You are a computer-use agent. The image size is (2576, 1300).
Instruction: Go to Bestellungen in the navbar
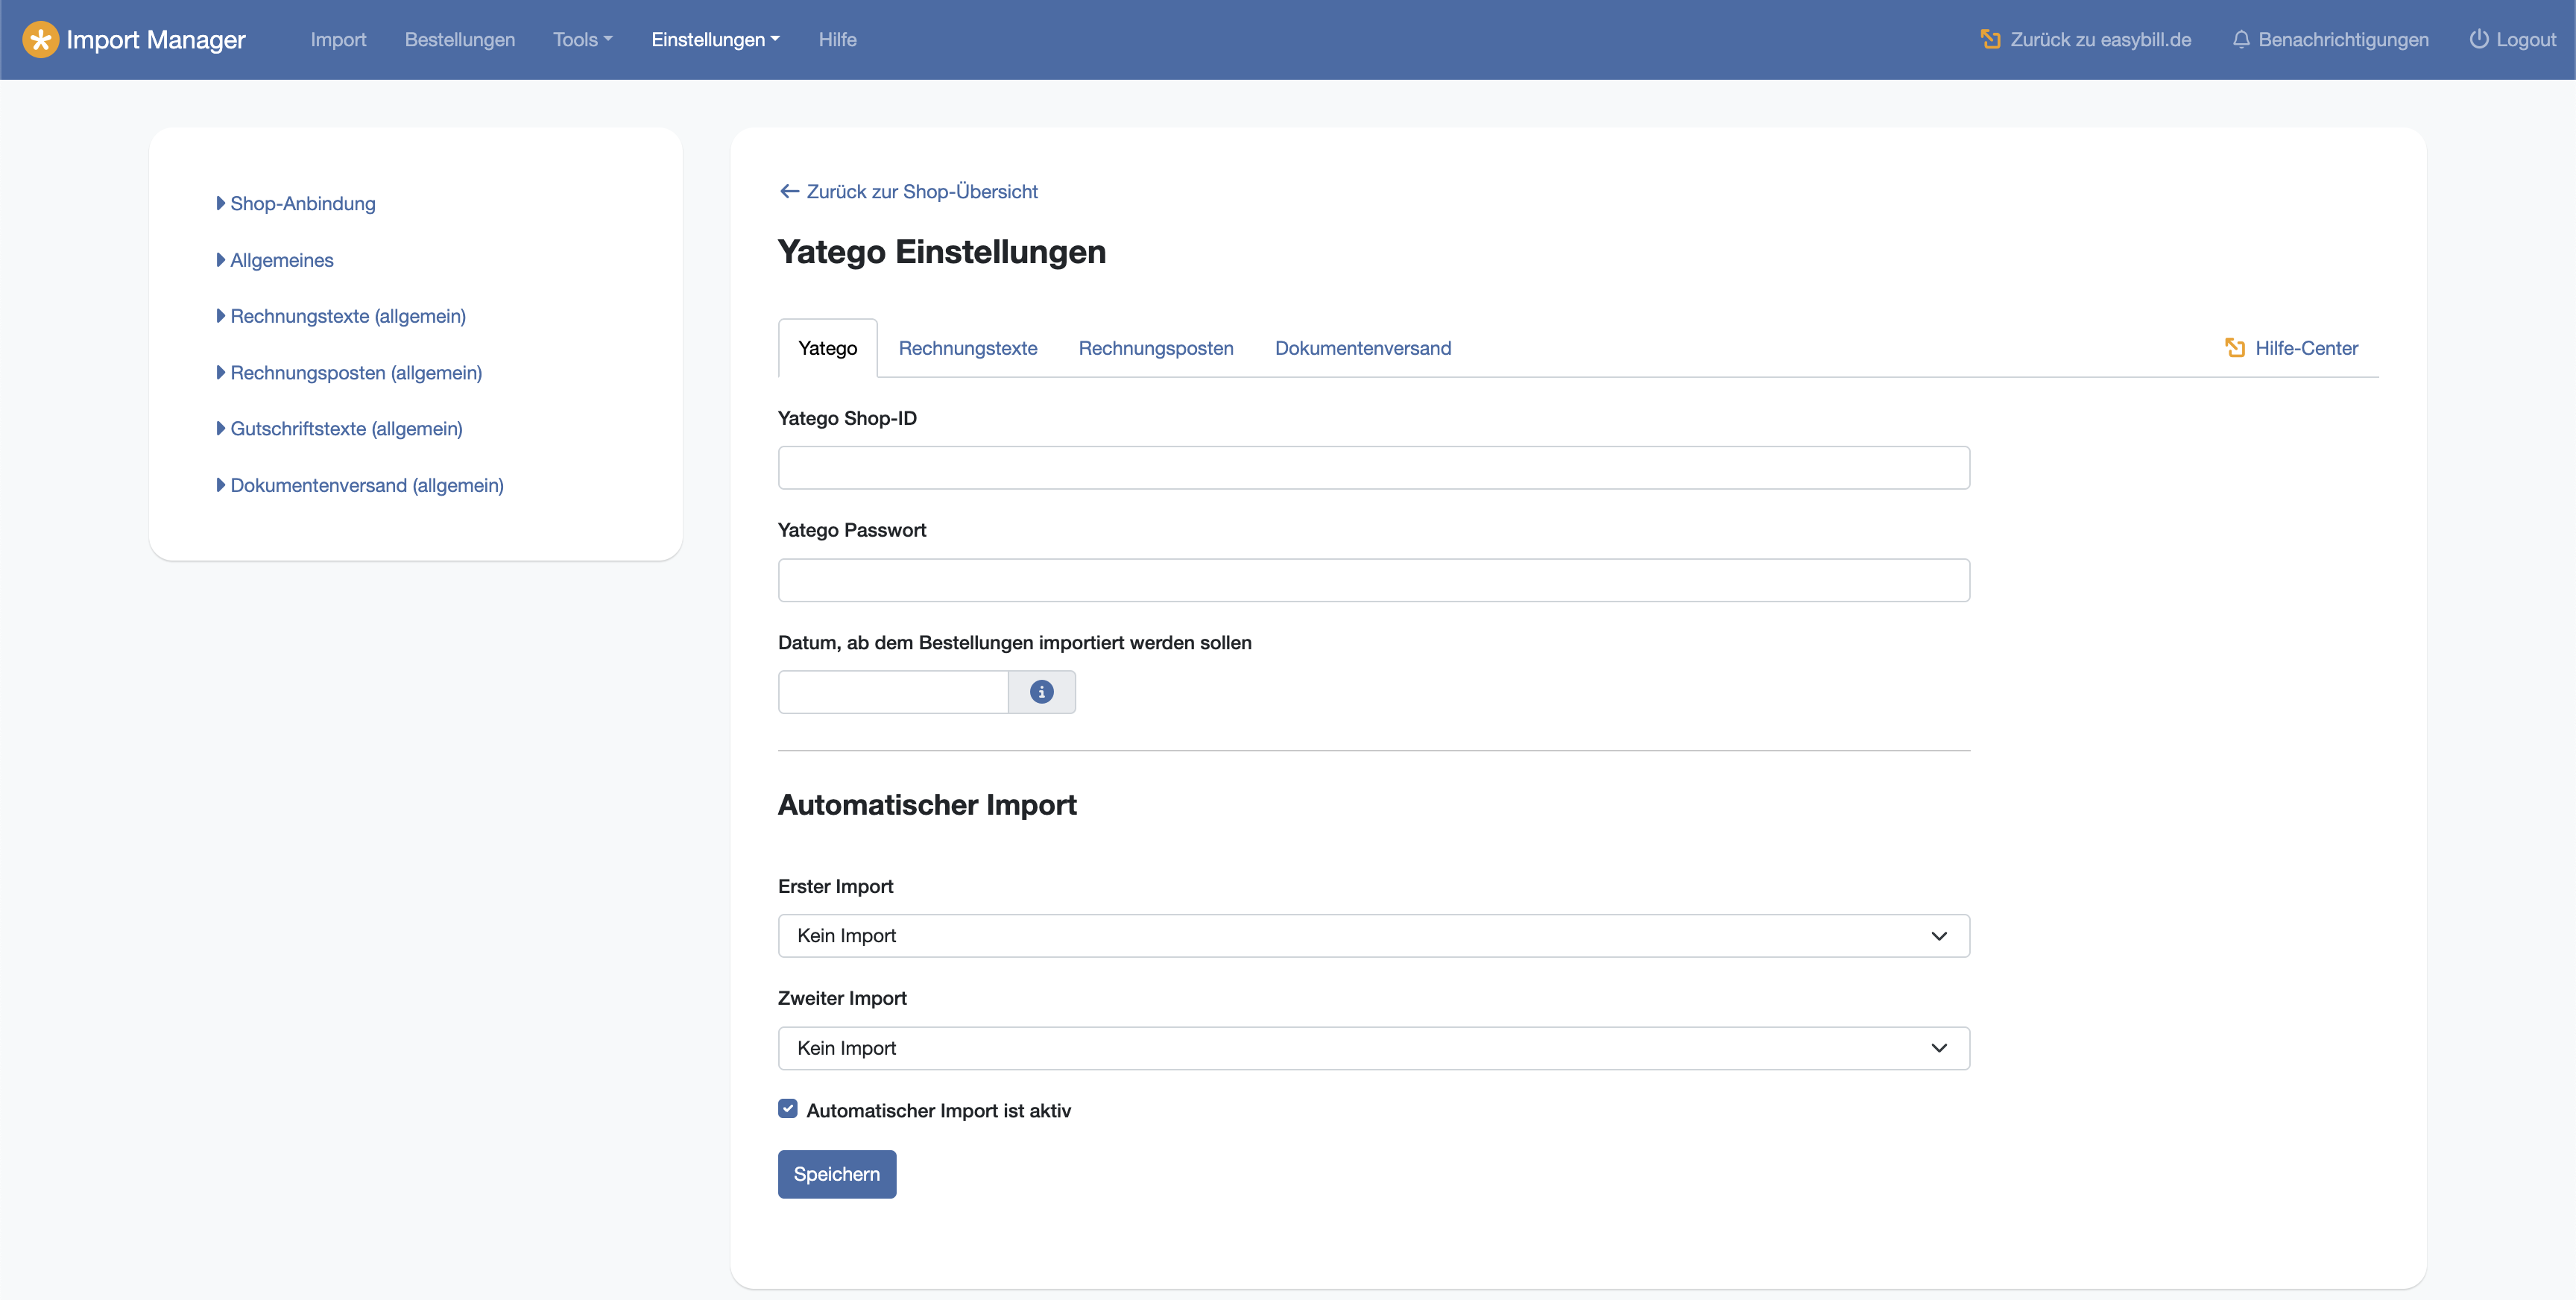[460, 40]
